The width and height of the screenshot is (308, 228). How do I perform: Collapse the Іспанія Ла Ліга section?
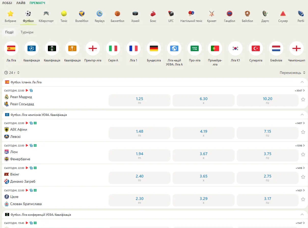pyautogui.click(x=302, y=82)
